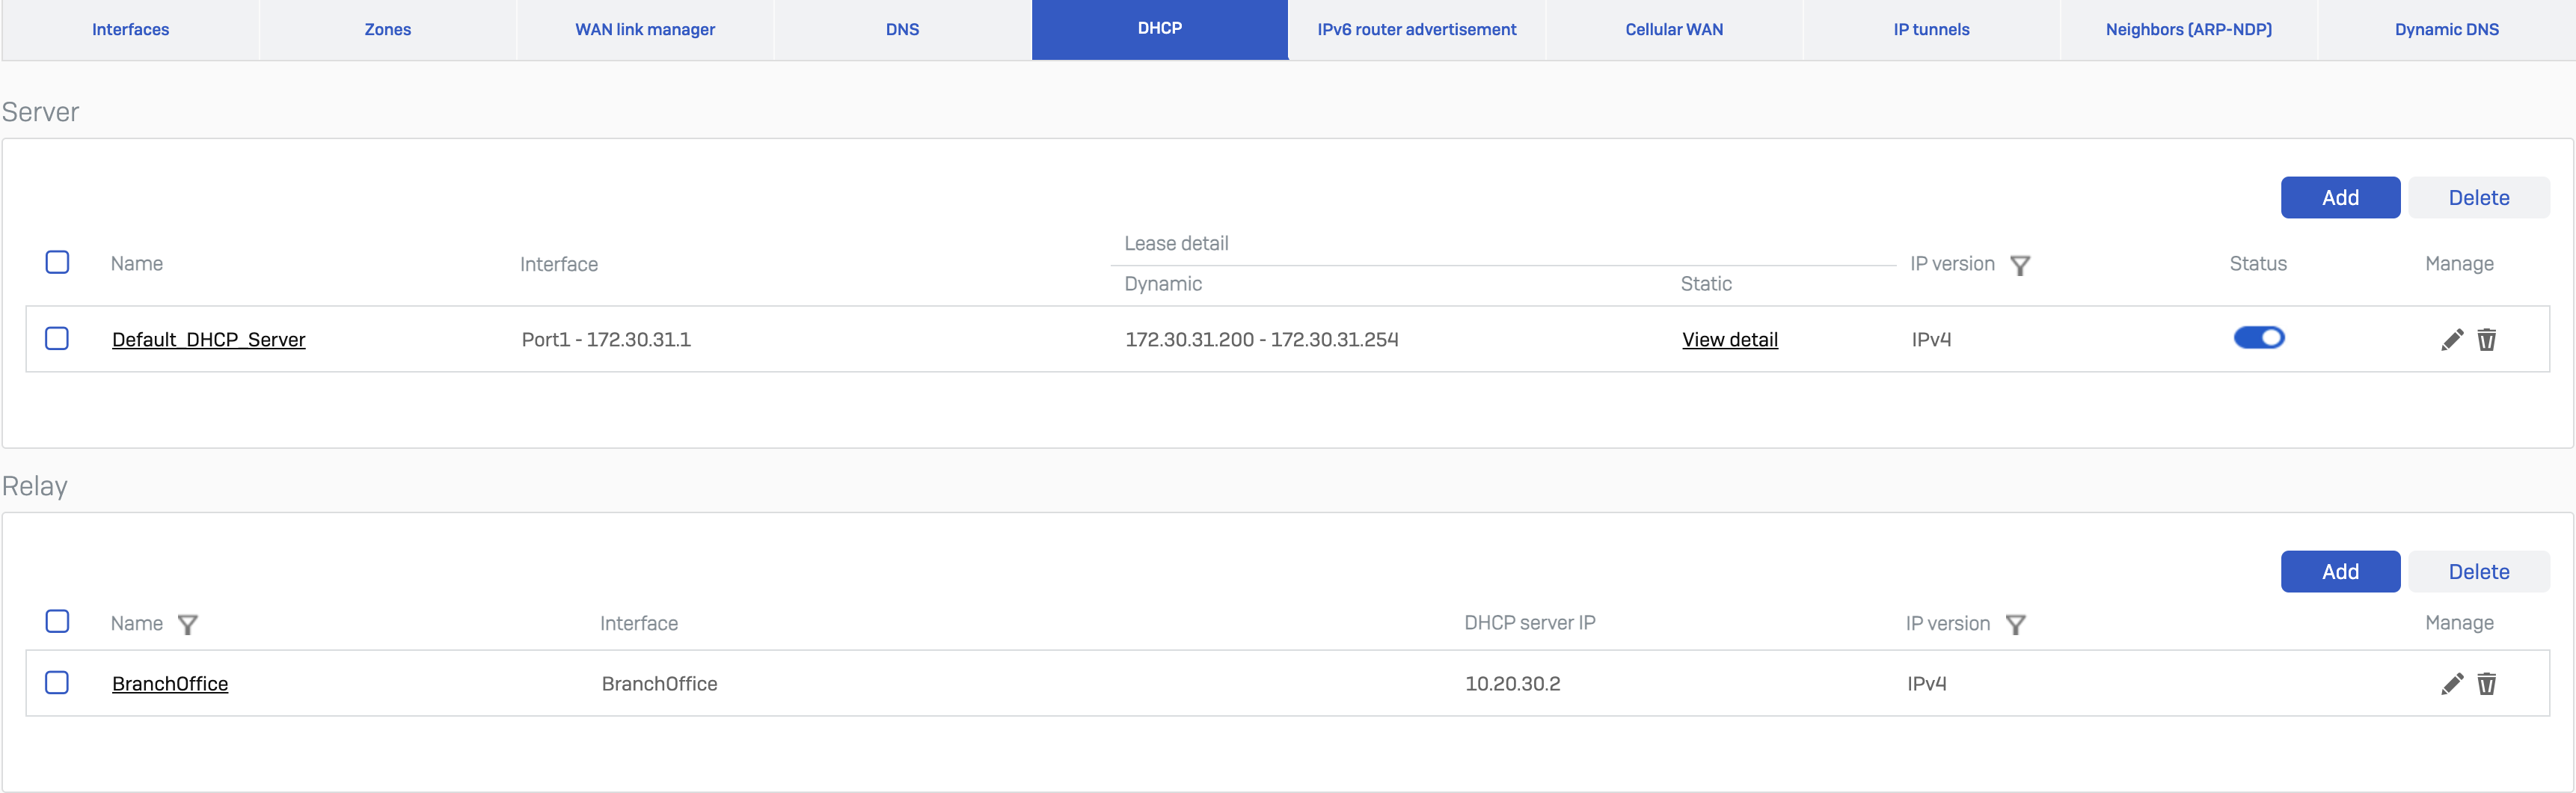This screenshot has width=2576, height=793.
Task: Delete BranchOffice relay using trash icon
Action: [x=2486, y=684]
